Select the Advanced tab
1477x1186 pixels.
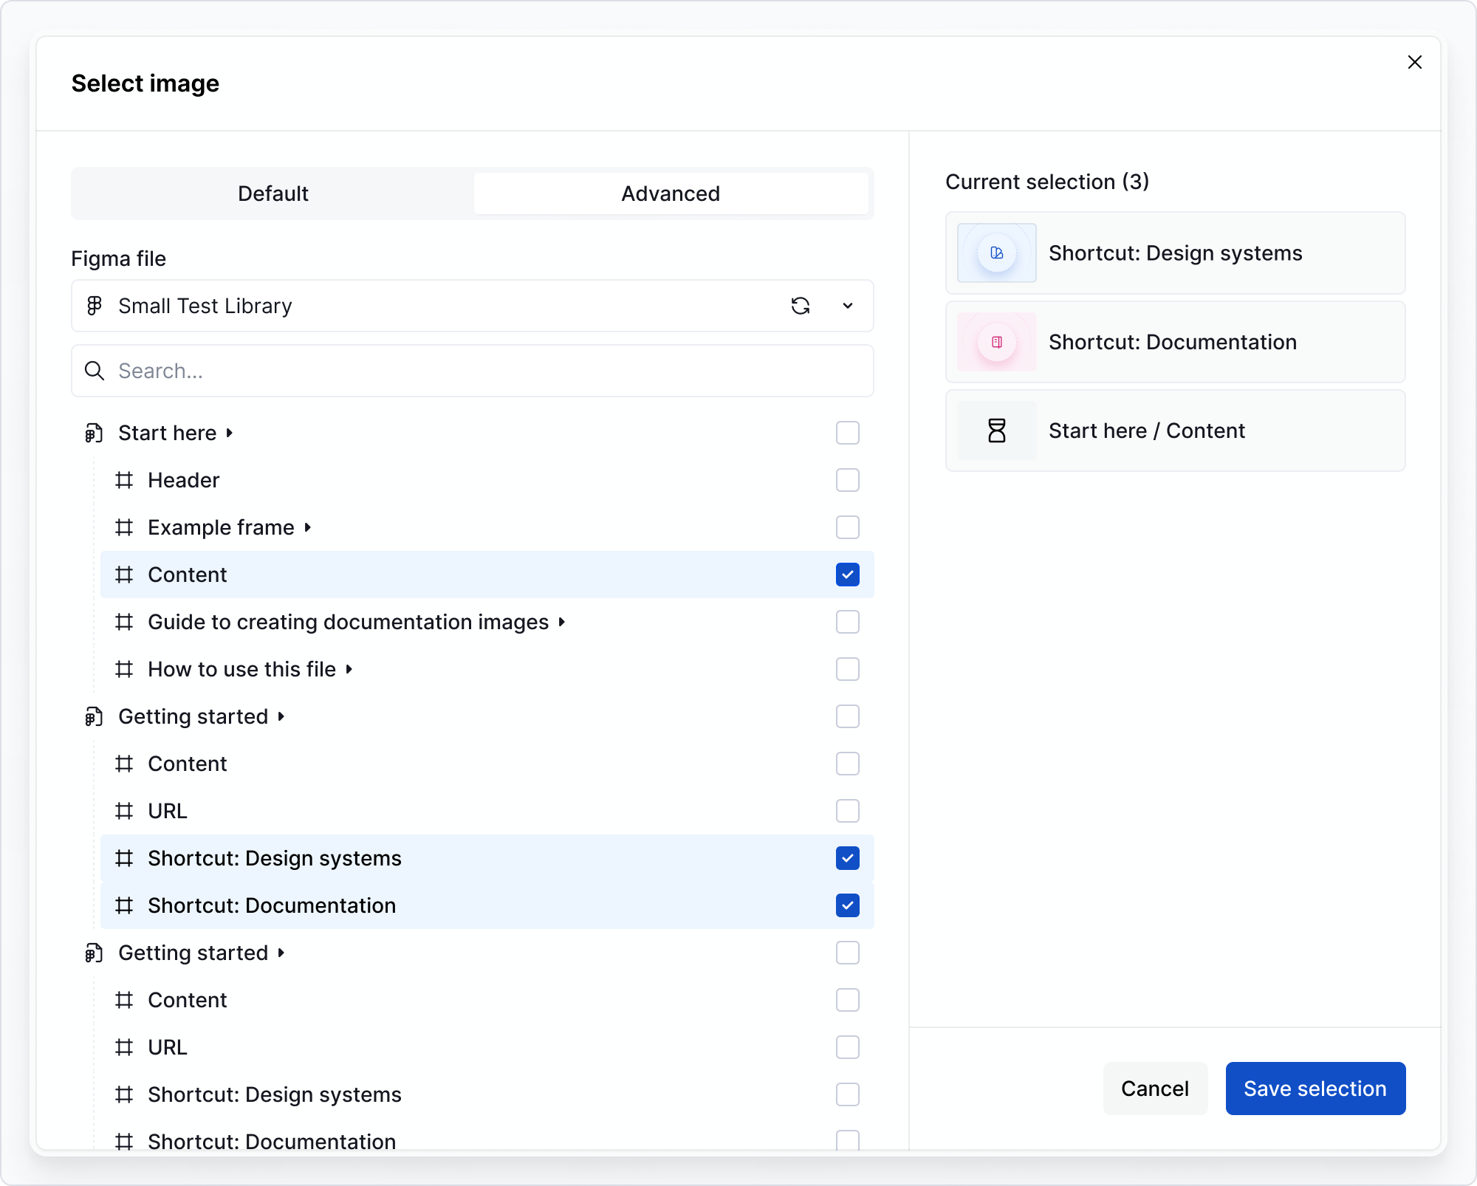tap(670, 193)
